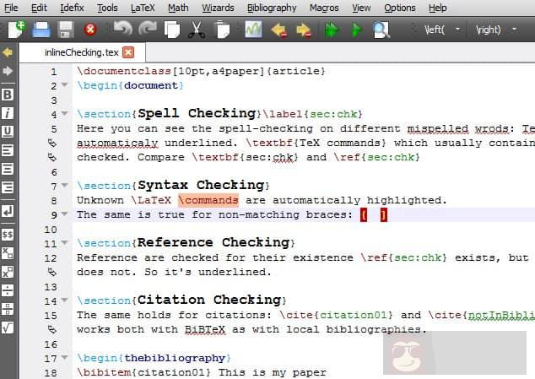Open the Bibliography menu

pyautogui.click(x=272, y=8)
